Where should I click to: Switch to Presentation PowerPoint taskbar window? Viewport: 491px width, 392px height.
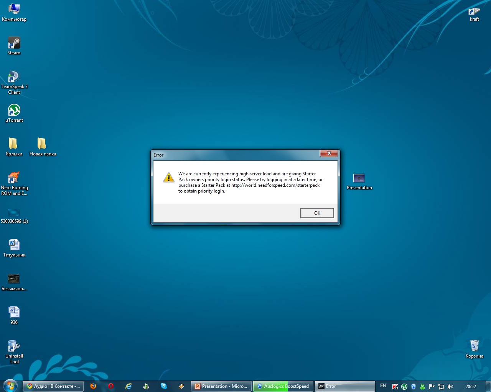pos(221,386)
